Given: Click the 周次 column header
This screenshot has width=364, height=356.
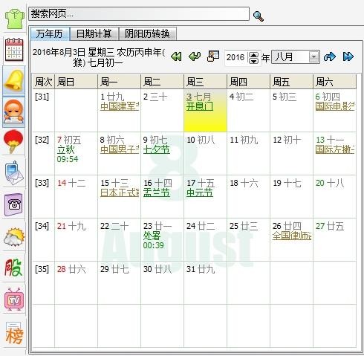Looking at the screenshot, I should tap(44, 82).
